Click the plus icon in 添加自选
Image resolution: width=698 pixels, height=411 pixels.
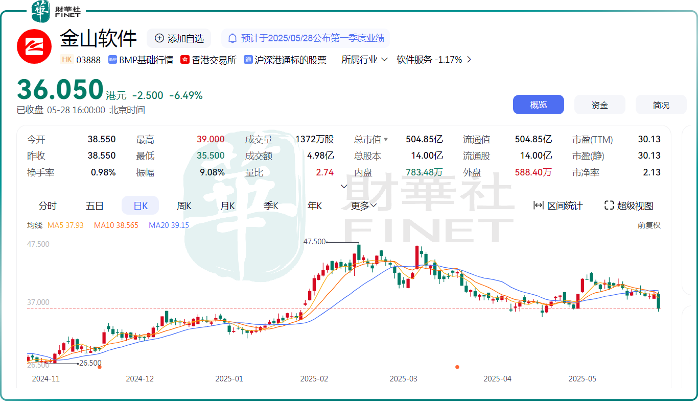(159, 38)
